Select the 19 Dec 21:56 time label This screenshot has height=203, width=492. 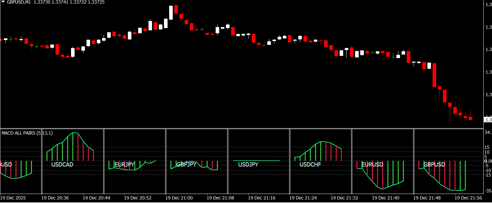pos(468,198)
